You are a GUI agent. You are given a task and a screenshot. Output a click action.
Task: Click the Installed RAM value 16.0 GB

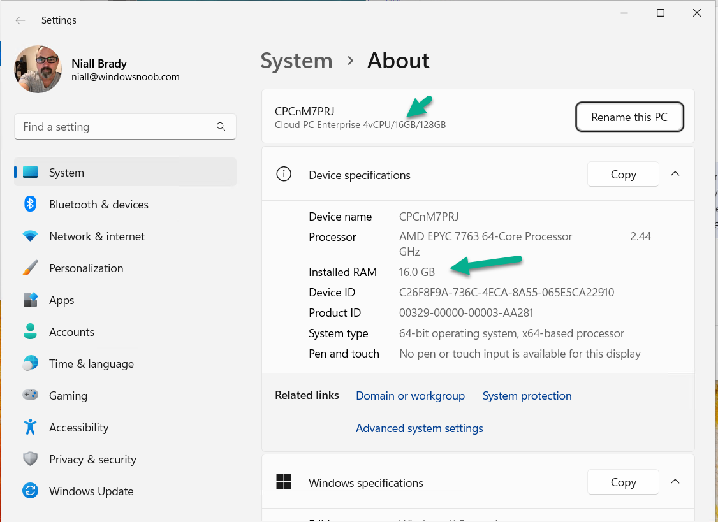(x=416, y=272)
